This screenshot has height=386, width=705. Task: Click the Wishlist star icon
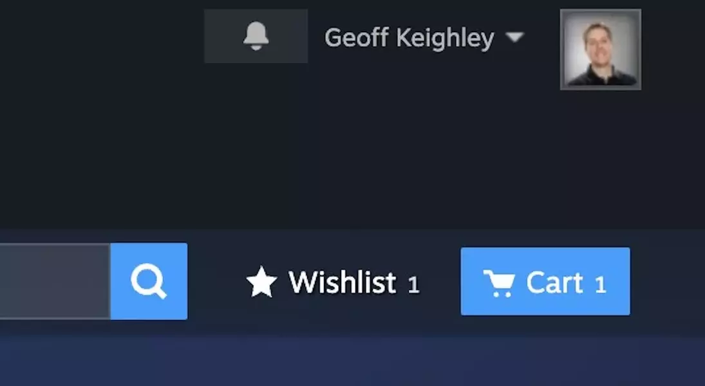click(261, 282)
